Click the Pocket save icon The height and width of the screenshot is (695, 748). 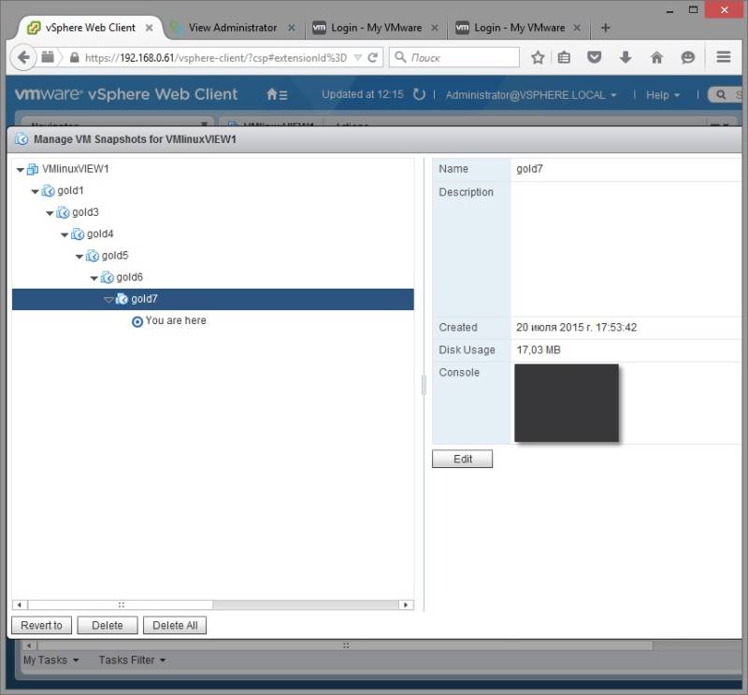point(594,58)
